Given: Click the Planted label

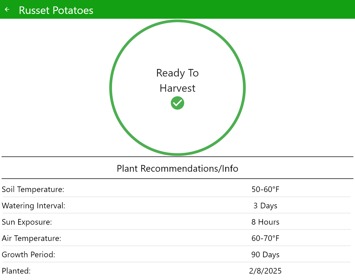Looking at the screenshot, I should [16, 271].
